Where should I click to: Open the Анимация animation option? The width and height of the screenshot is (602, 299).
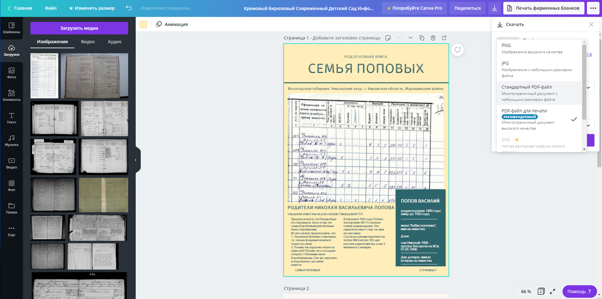click(x=172, y=24)
